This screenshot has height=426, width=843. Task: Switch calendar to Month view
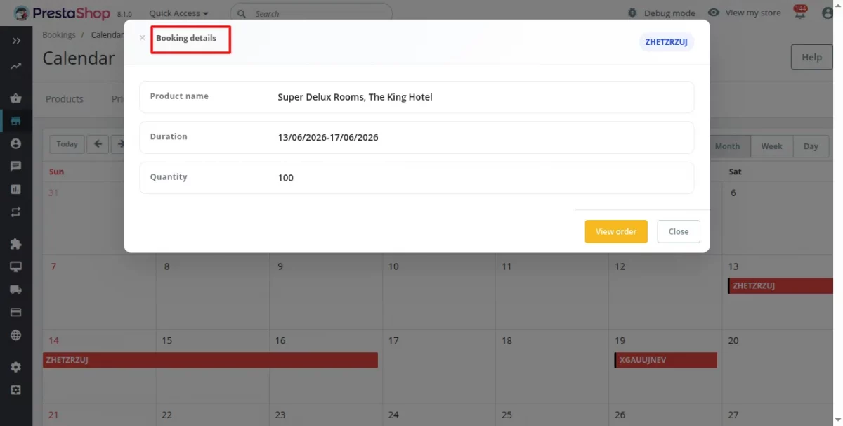727,146
